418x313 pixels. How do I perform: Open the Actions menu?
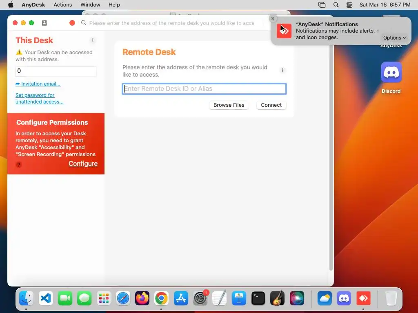click(62, 5)
